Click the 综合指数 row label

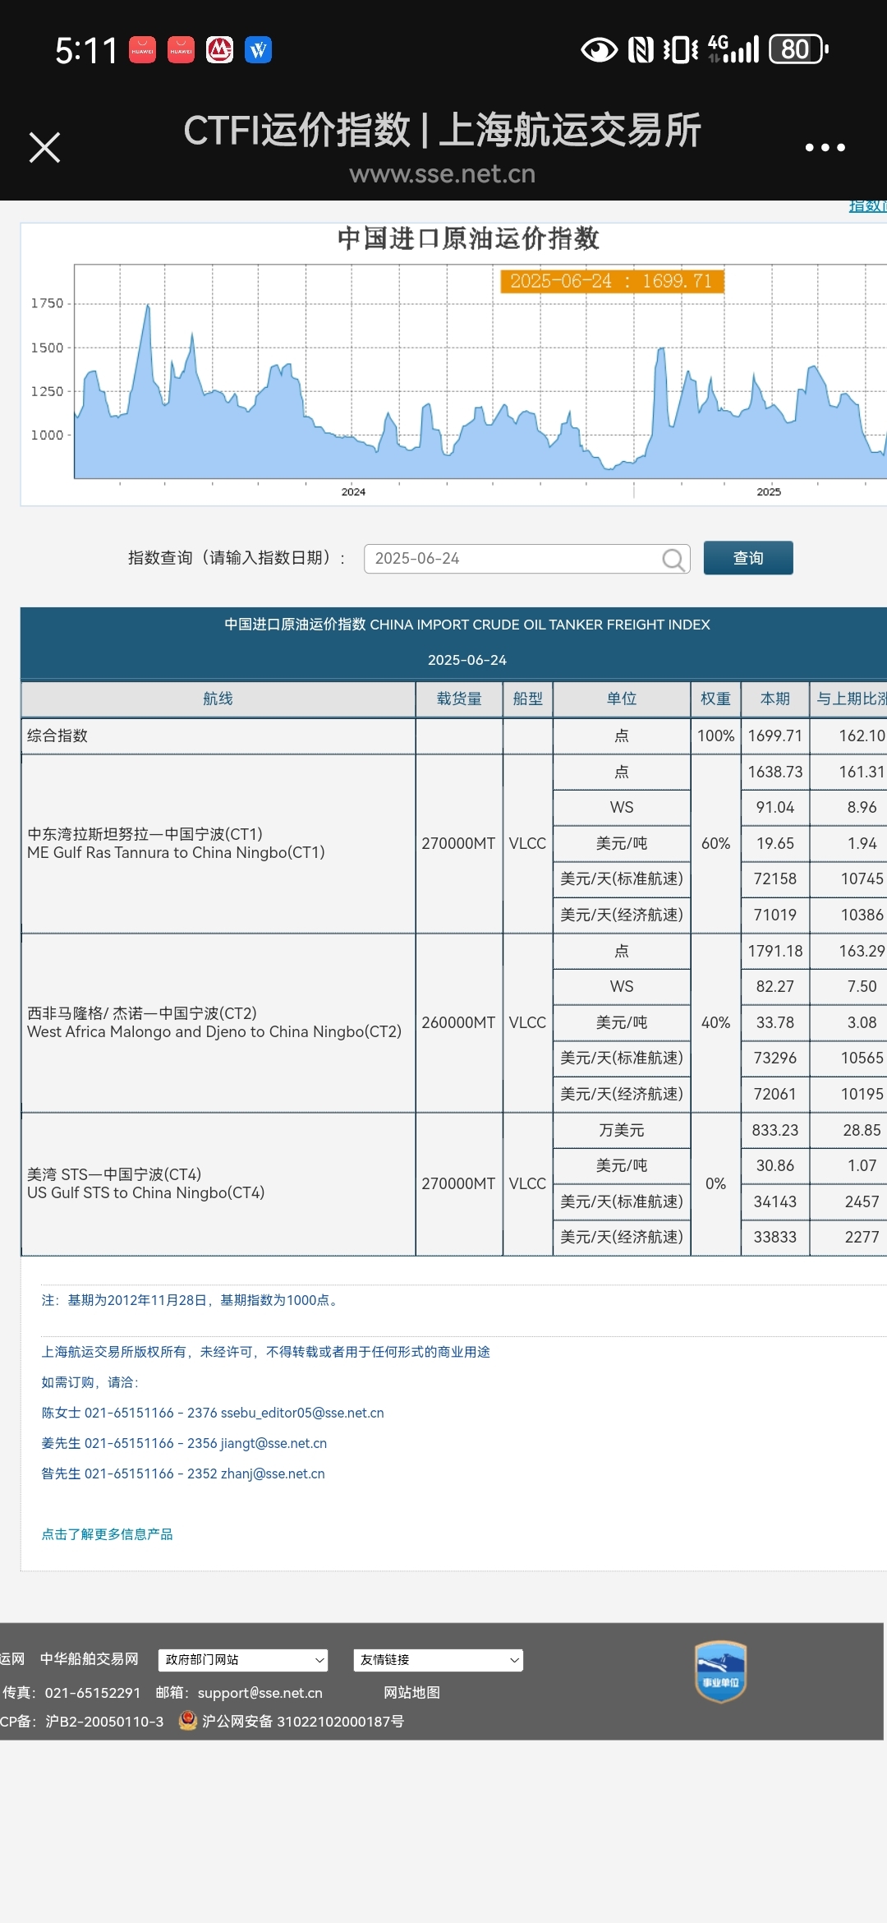click(57, 736)
